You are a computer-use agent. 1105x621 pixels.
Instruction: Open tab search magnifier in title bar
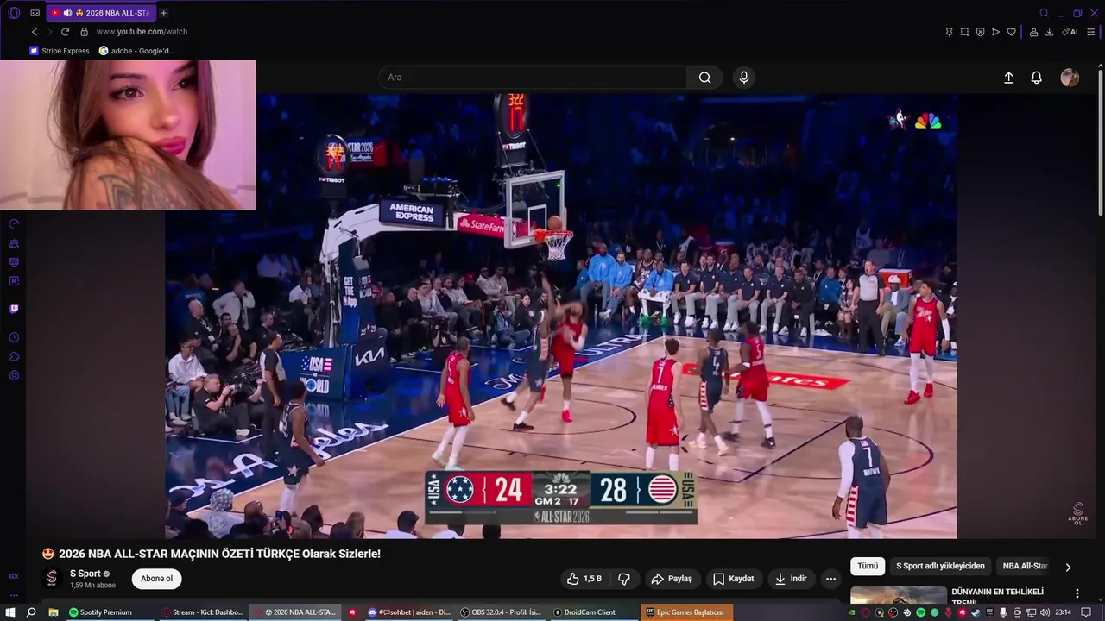pos(1044,13)
